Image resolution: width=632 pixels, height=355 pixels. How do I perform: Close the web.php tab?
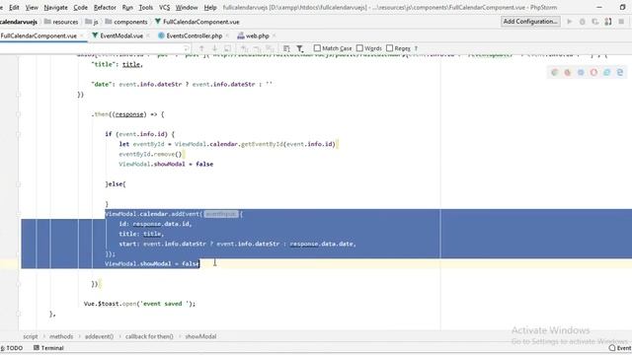(275, 35)
